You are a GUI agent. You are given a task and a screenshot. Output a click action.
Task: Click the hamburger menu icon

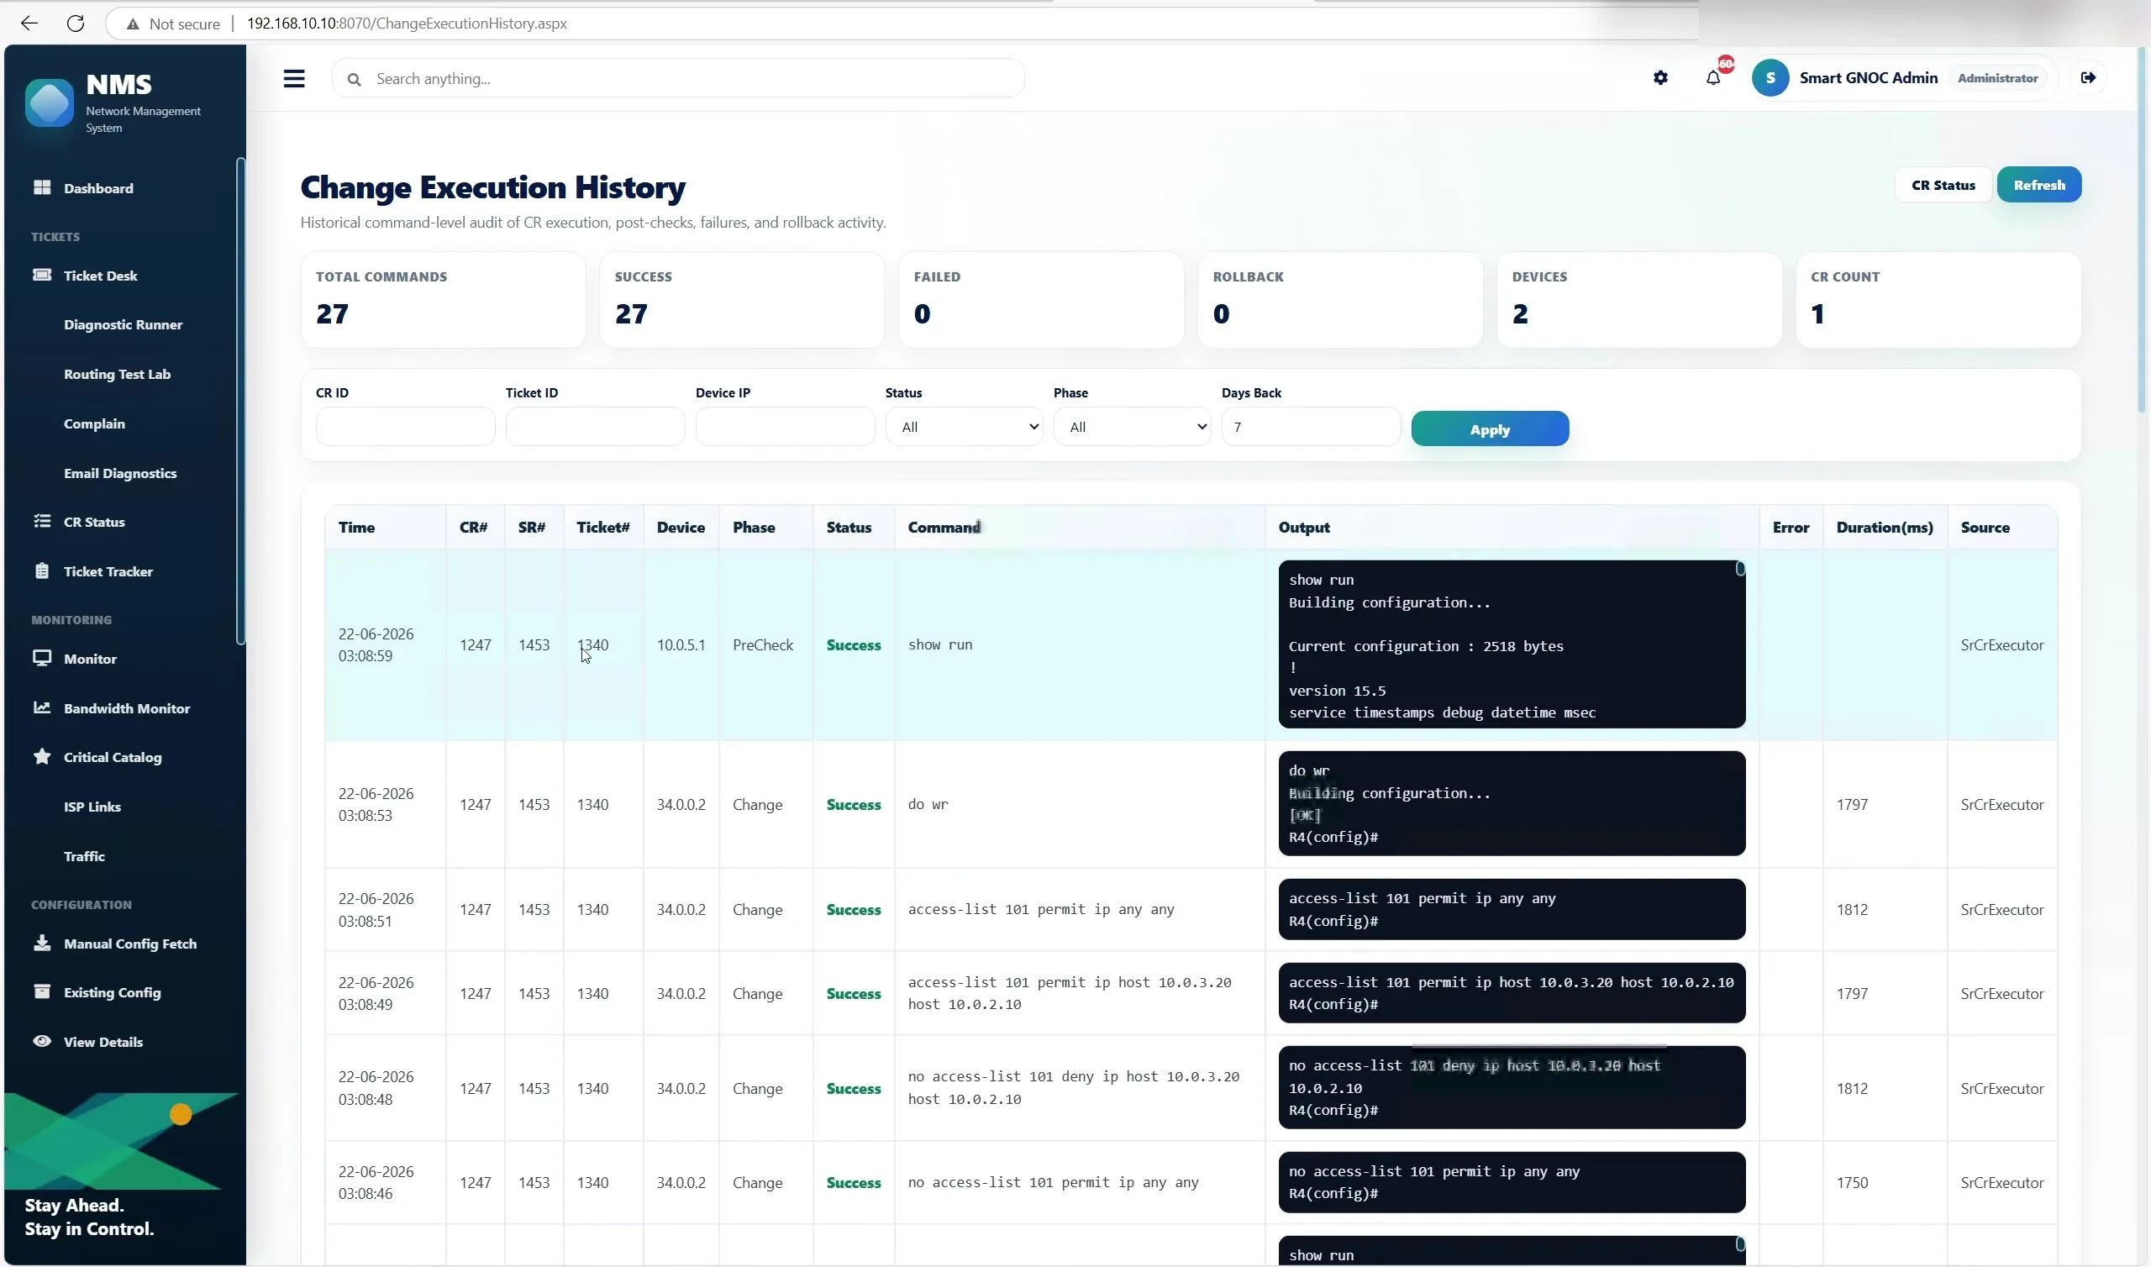(x=293, y=78)
